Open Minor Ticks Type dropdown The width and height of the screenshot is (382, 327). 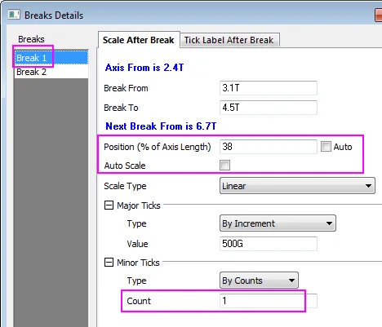[x=259, y=281]
